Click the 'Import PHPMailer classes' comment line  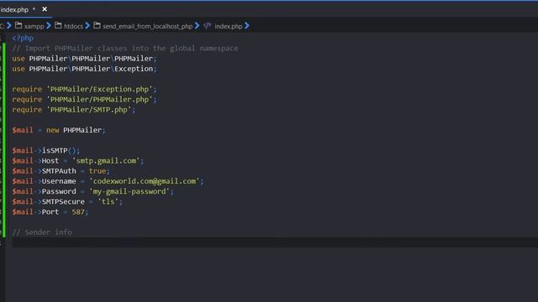125,49
